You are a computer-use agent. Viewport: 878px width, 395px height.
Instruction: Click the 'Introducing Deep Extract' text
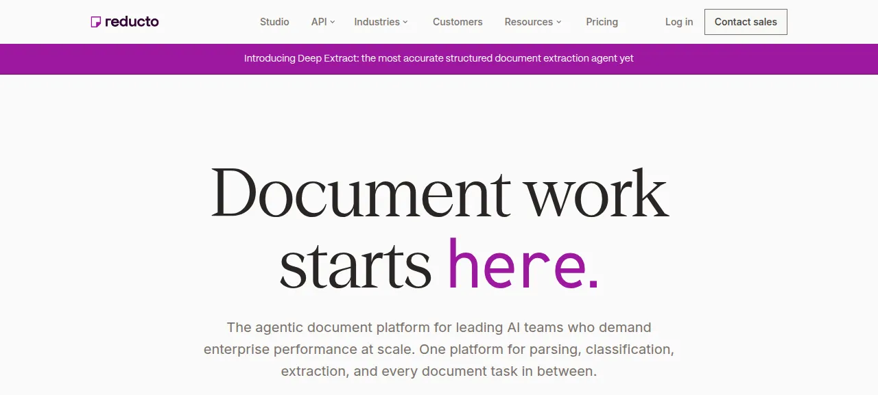coord(301,58)
